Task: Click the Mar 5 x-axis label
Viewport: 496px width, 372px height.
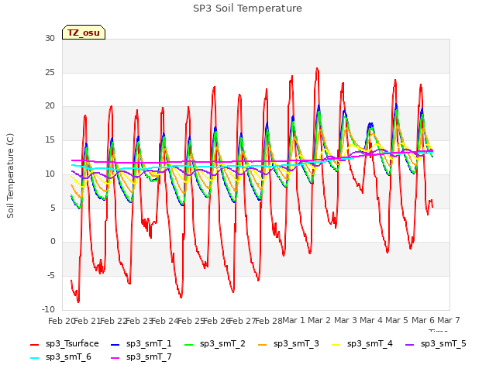Action: tap(397, 320)
